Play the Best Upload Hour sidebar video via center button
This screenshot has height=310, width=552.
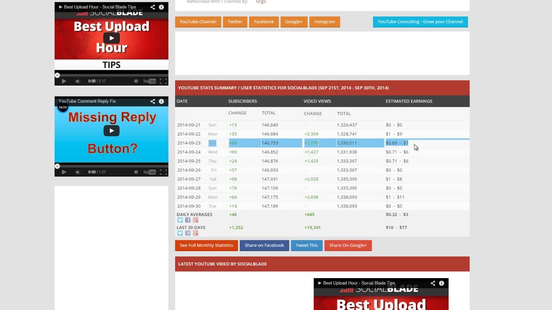(111, 38)
